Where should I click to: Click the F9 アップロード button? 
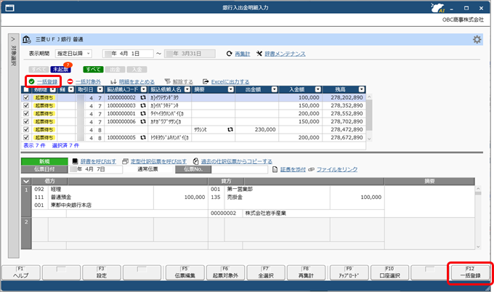[349, 272]
